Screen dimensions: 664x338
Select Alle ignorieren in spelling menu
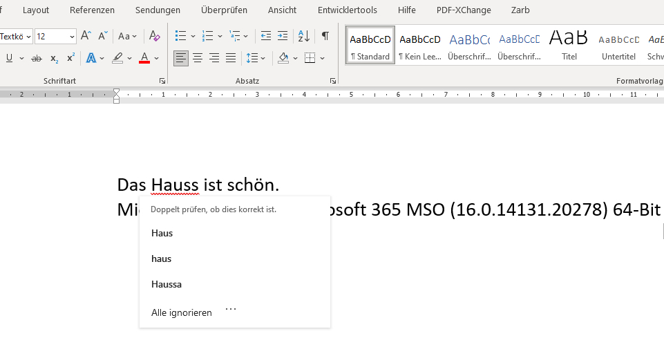[181, 313]
